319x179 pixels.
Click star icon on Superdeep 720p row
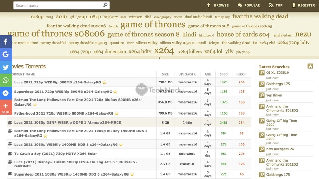coord(115,92)
